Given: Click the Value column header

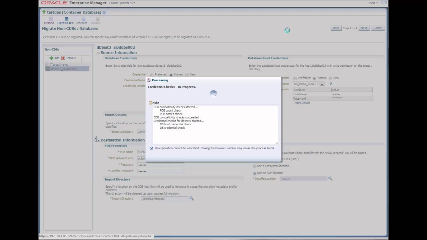Looking at the screenshot, I should click(352, 90).
